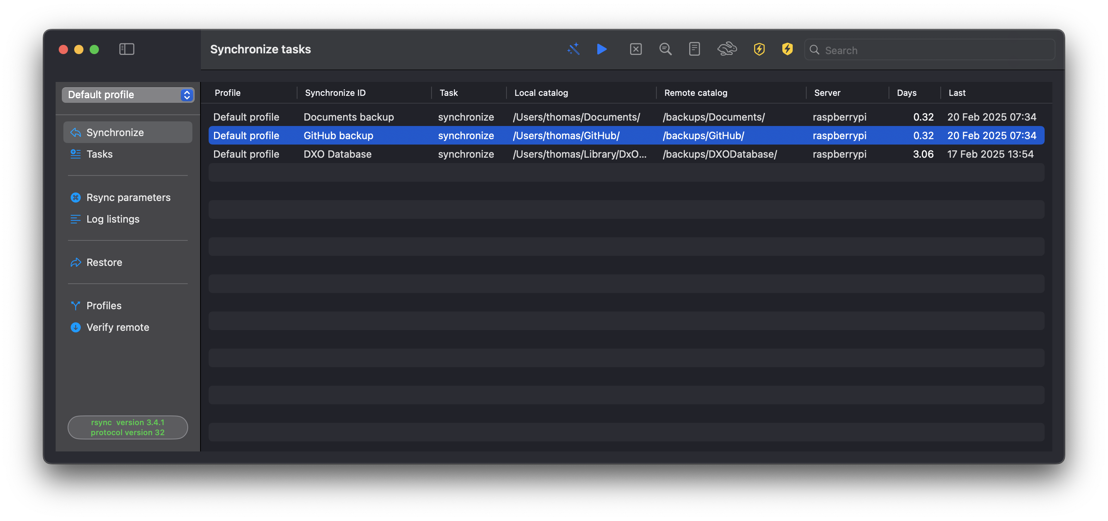This screenshot has height=521, width=1108.
Task: Click the magic wand estimate icon
Action: tap(573, 49)
